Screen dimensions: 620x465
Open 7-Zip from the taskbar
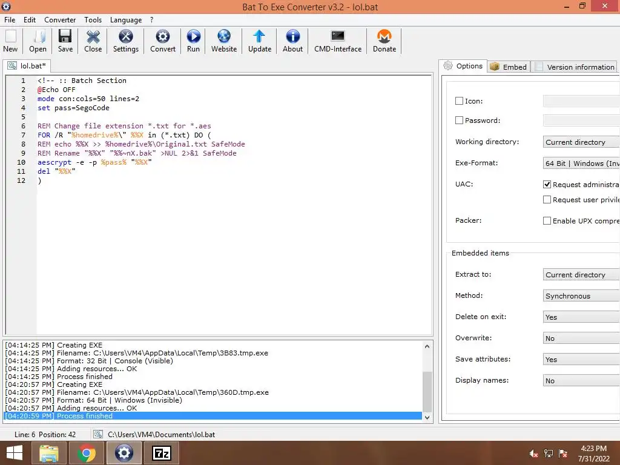coord(162,453)
